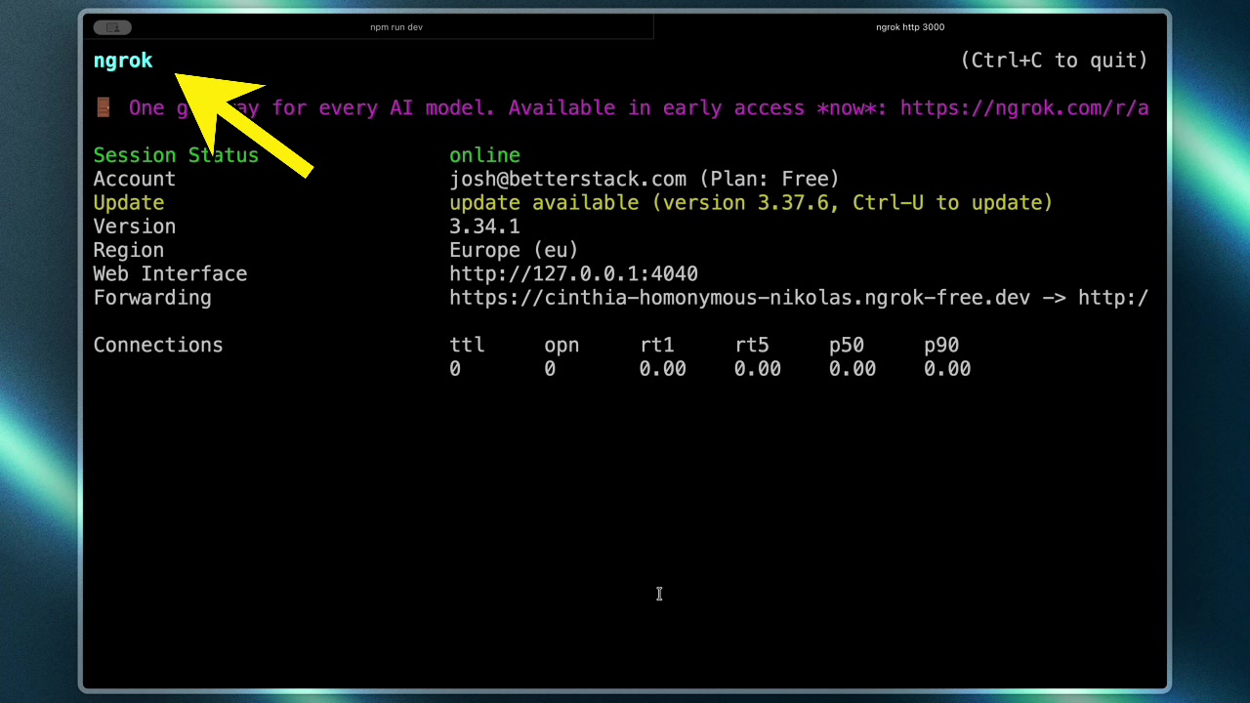Click the tab overview icon top-left
Image resolution: width=1250 pixels, height=703 pixels.
pyautogui.click(x=111, y=26)
